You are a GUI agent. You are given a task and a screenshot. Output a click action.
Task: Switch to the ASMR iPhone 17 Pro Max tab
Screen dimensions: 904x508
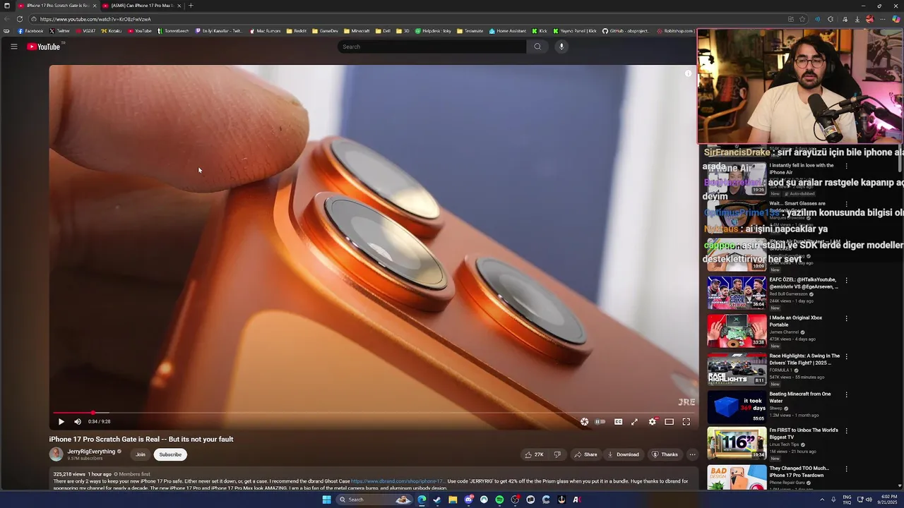(141, 6)
